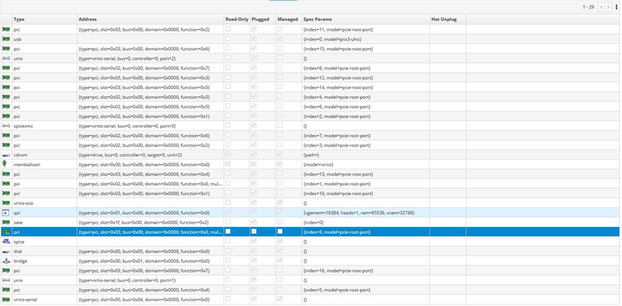The width and height of the screenshot is (622, 306).
Task: Click the Spec Params column header
Action: point(318,19)
